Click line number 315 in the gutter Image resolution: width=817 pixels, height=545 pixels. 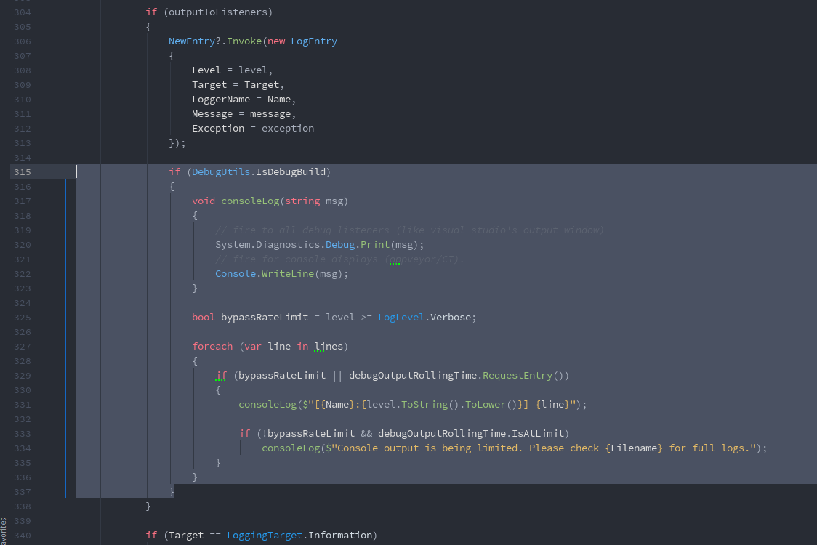(23, 172)
